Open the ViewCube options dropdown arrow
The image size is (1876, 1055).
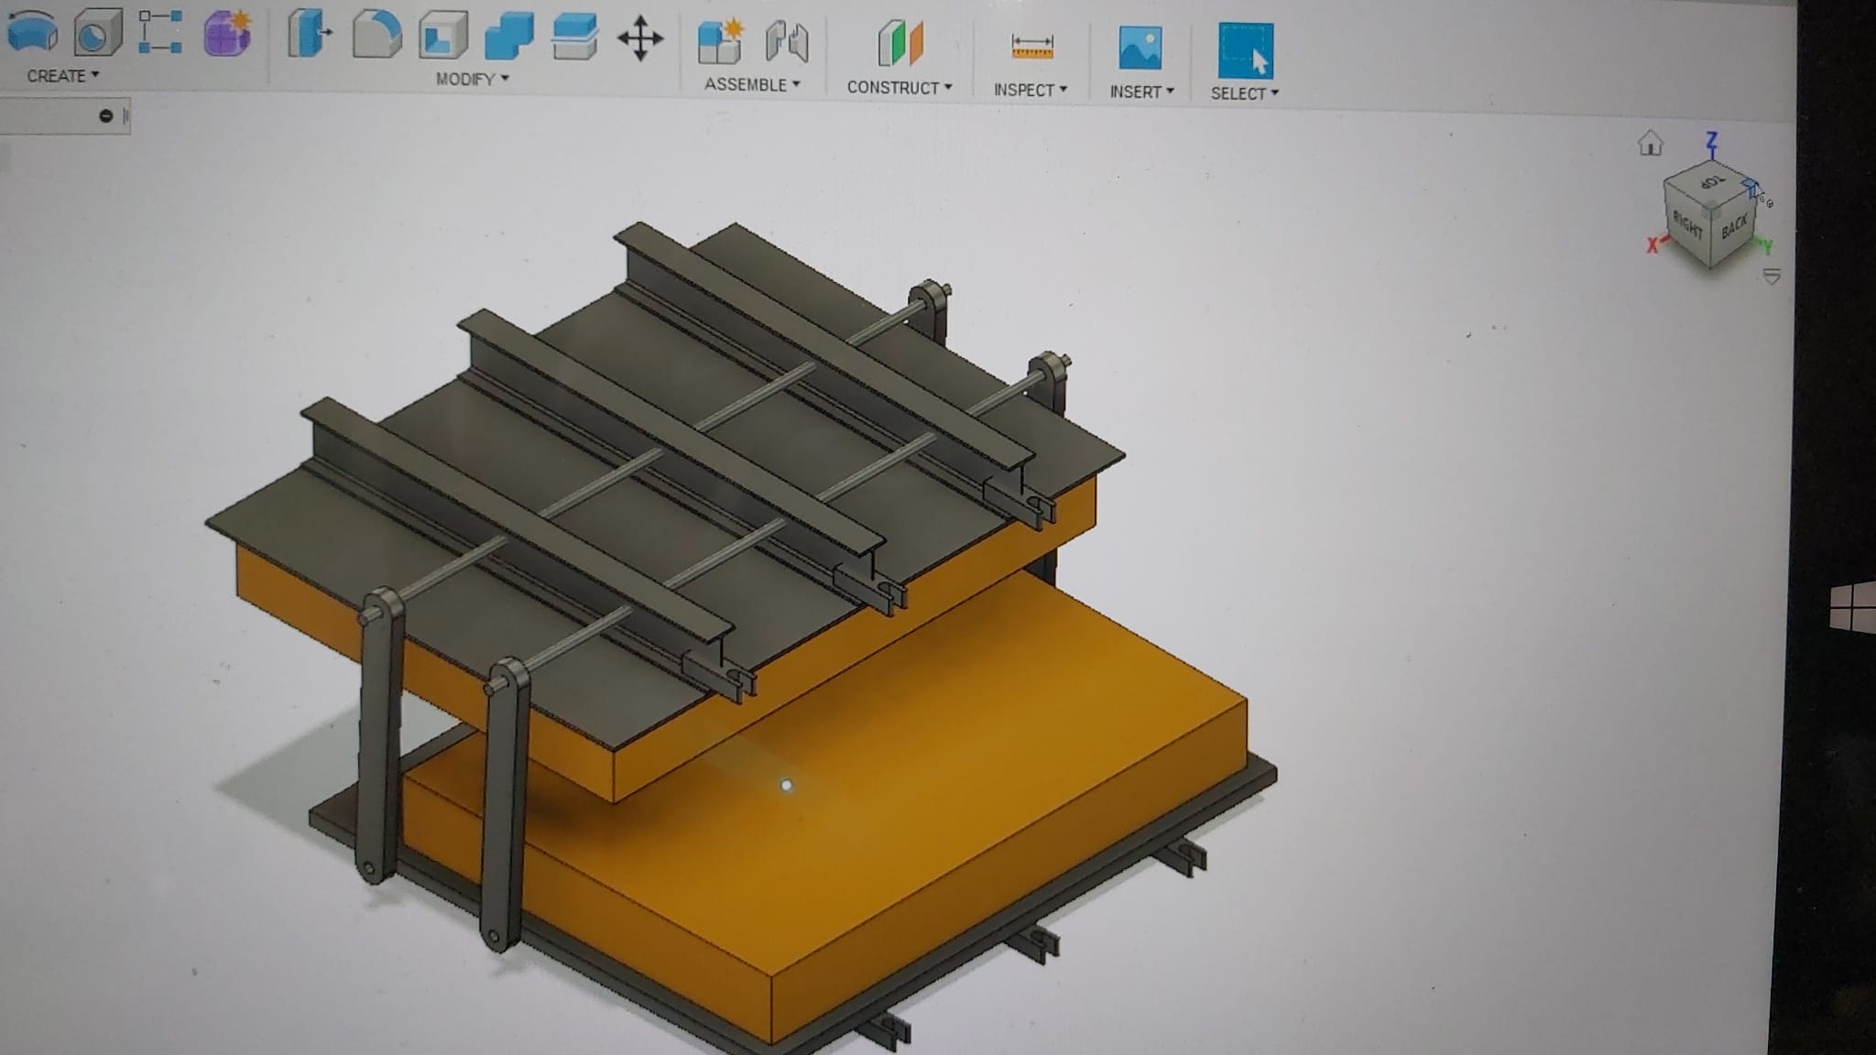tap(1772, 277)
